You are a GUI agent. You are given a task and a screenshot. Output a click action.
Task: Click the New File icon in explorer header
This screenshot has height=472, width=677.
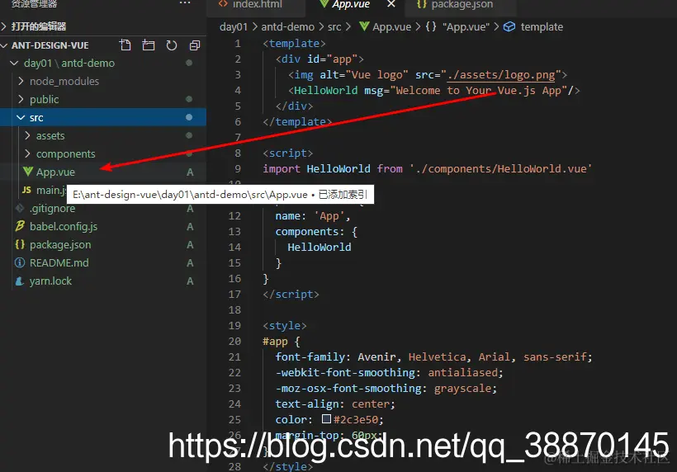[x=125, y=45]
